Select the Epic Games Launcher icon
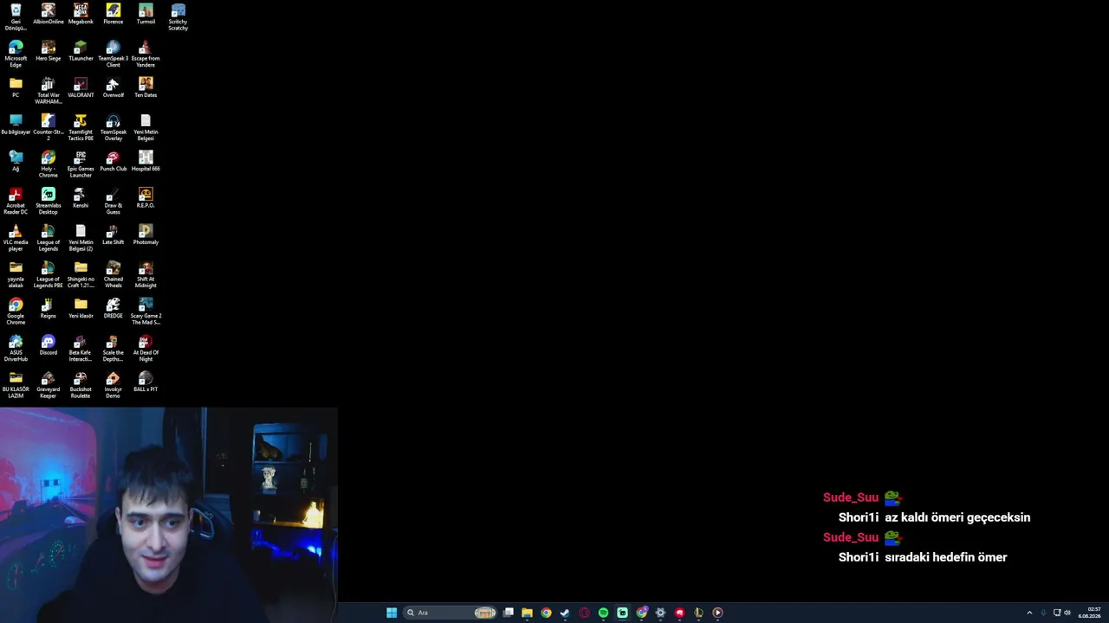This screenshot has height=623, width=1109. point(81,164)
